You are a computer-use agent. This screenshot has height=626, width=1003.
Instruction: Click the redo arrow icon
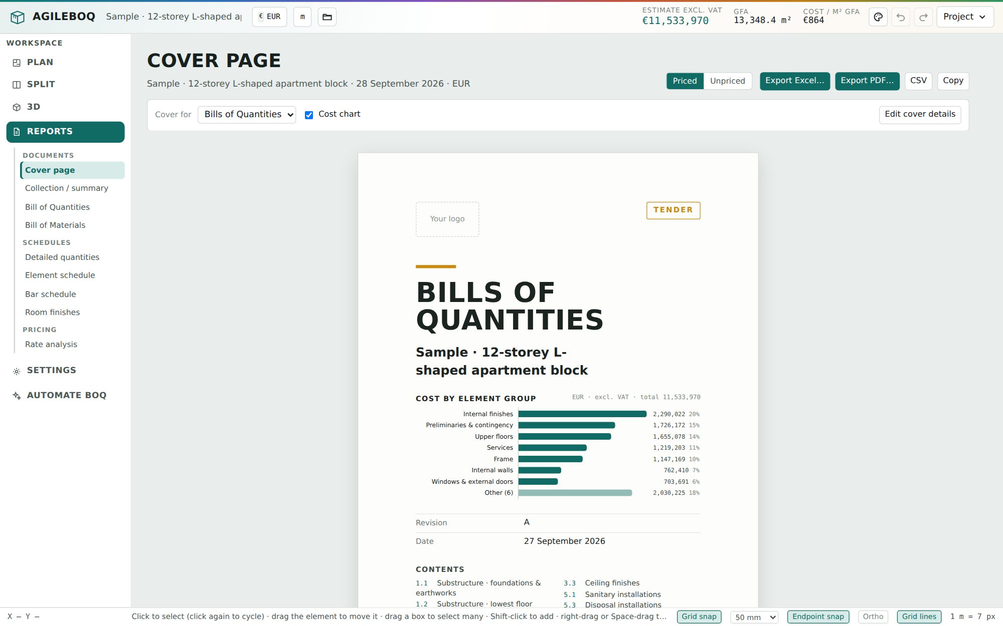tap(923, 17)
